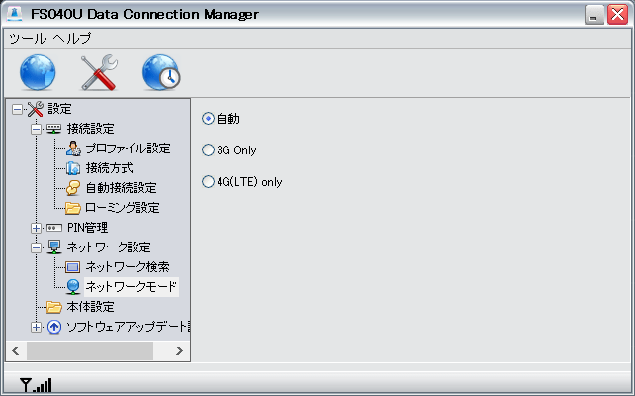Click the ネットワークモード globe icon
Image resolution: width=635 pixels, height=396 pixels.
(73, 287)
